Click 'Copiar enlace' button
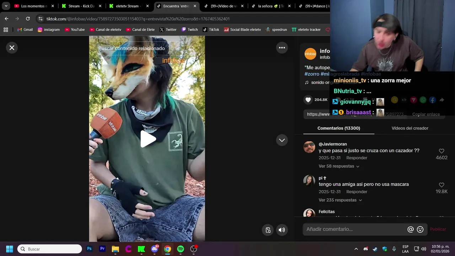 tap(426, 114)
